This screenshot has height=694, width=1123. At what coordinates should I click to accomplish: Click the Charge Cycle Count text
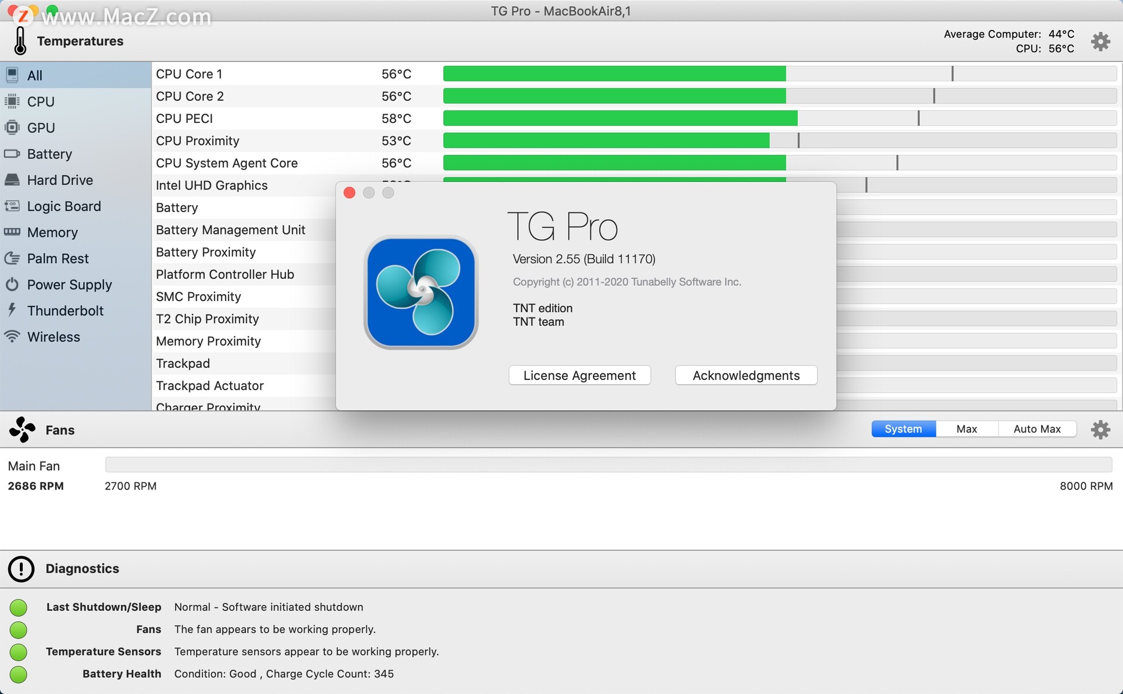[x=330, y=674]
